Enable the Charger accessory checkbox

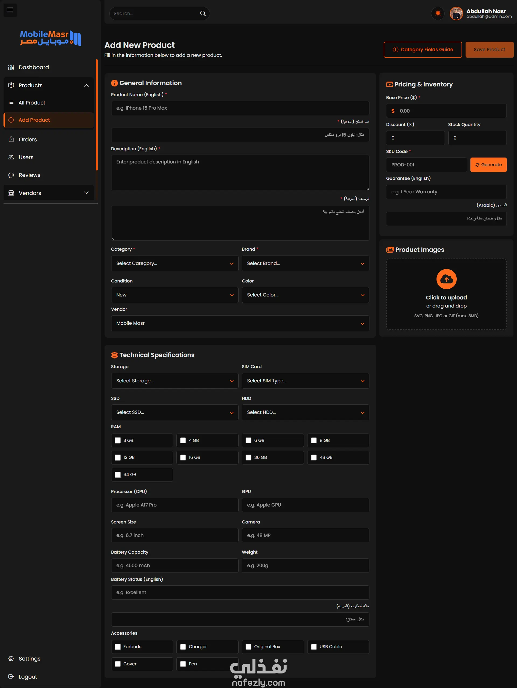tap(183, 647)
